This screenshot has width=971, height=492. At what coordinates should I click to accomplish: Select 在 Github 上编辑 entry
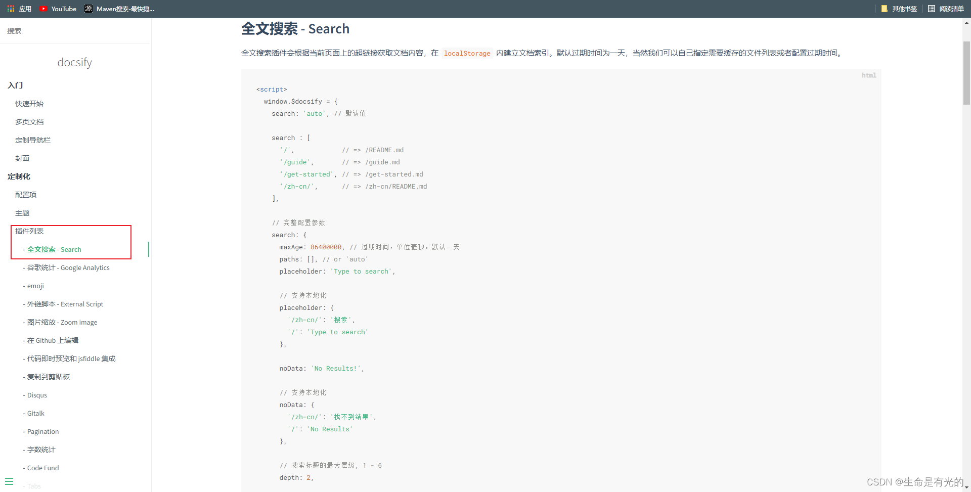tap(53, 340)
